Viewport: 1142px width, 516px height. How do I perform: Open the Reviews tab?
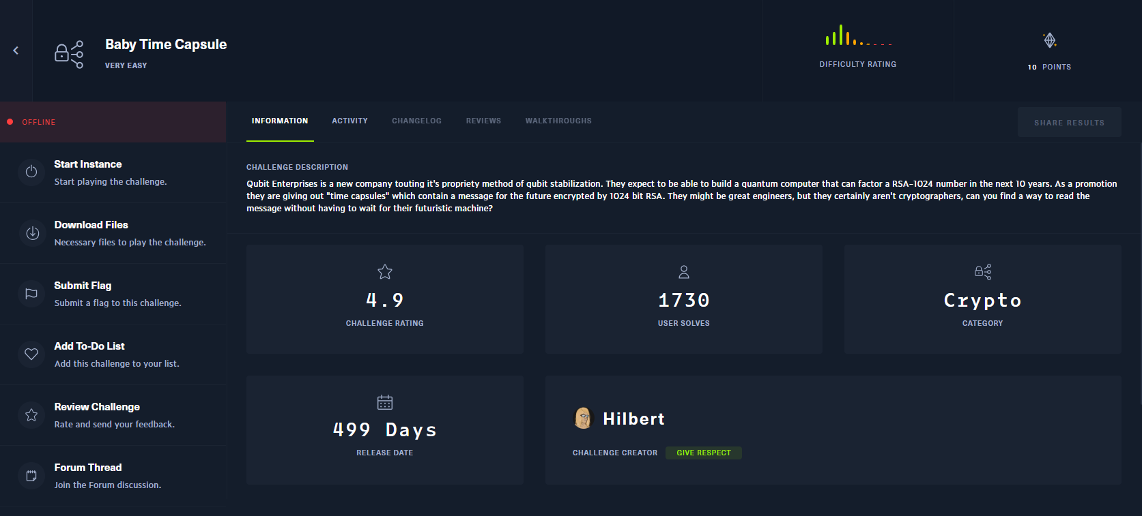point(483,121)
